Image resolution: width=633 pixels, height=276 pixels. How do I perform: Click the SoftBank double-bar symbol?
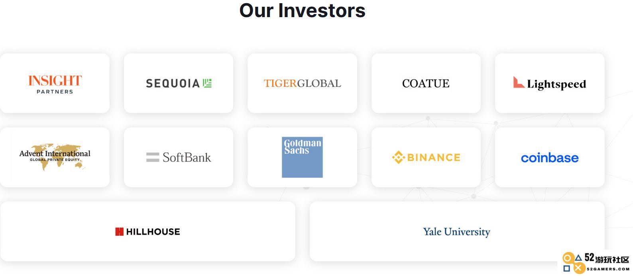(x=153, y=157)
